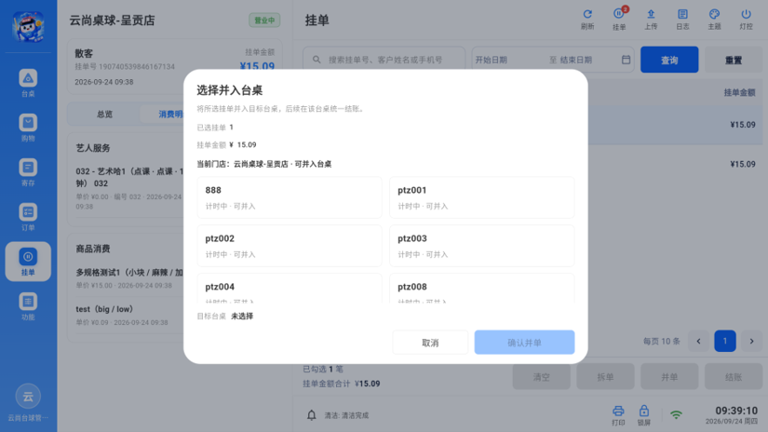Screen dimensions: 768x432
Task: Select page 1 in pagination
Action: click(x=725, y=342)
